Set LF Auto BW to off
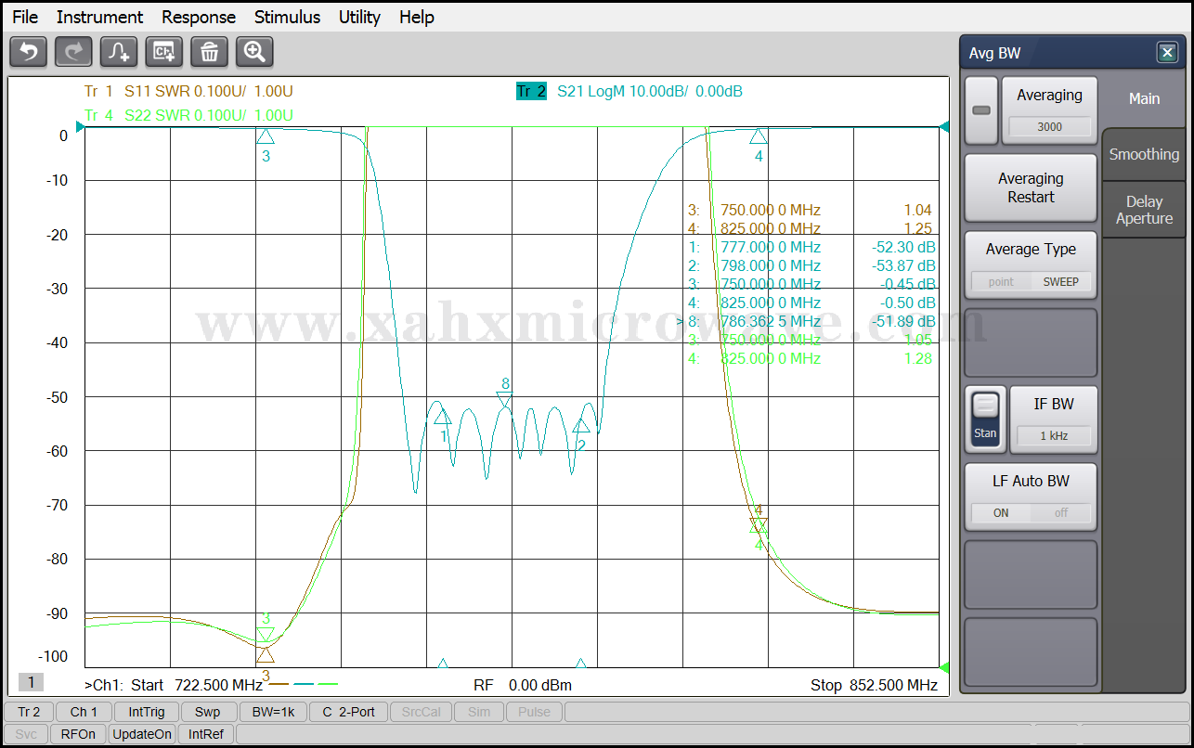This screenshot has height=748, width=1194. click(x=1061, y=512)
